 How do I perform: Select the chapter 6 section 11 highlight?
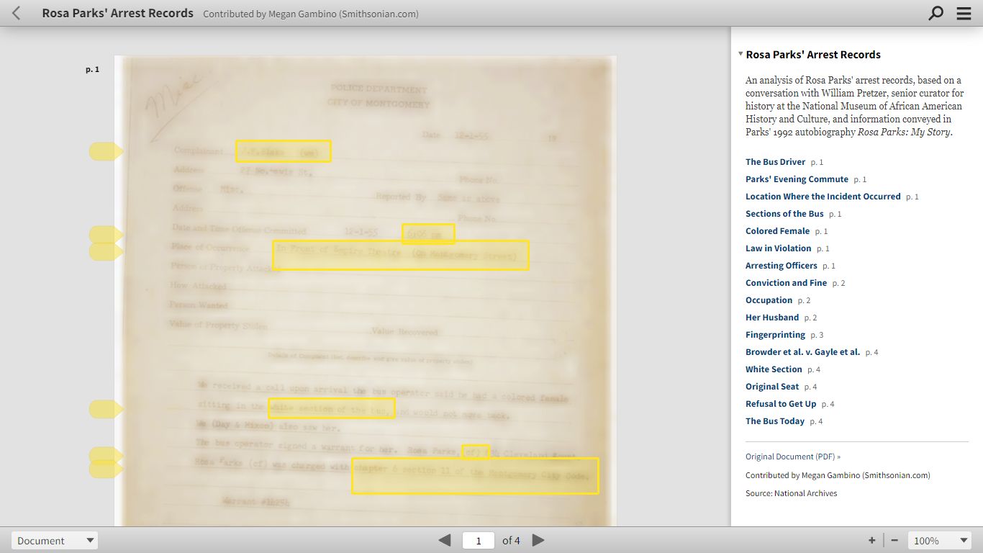pyautogui.click(x=475, y=476)
